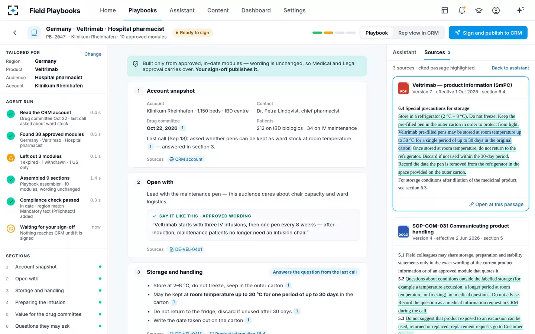Go back using the left chevron arrow
The height and width of the screenshot is (334, 535).
(x=15, y=33)
